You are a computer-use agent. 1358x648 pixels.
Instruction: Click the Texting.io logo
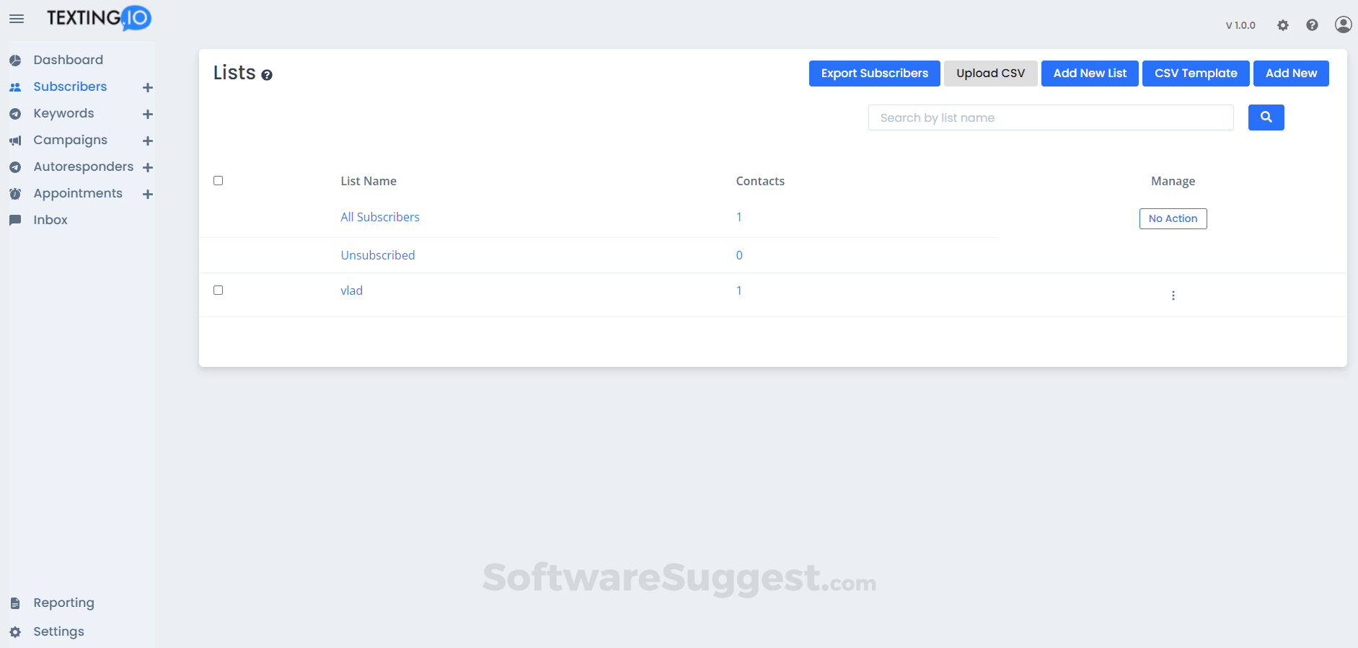click(x=100, y=18)
